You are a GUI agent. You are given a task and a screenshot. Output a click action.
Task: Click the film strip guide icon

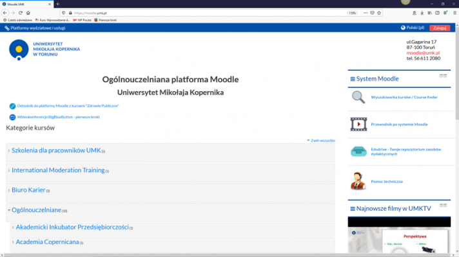click(358, 124)
